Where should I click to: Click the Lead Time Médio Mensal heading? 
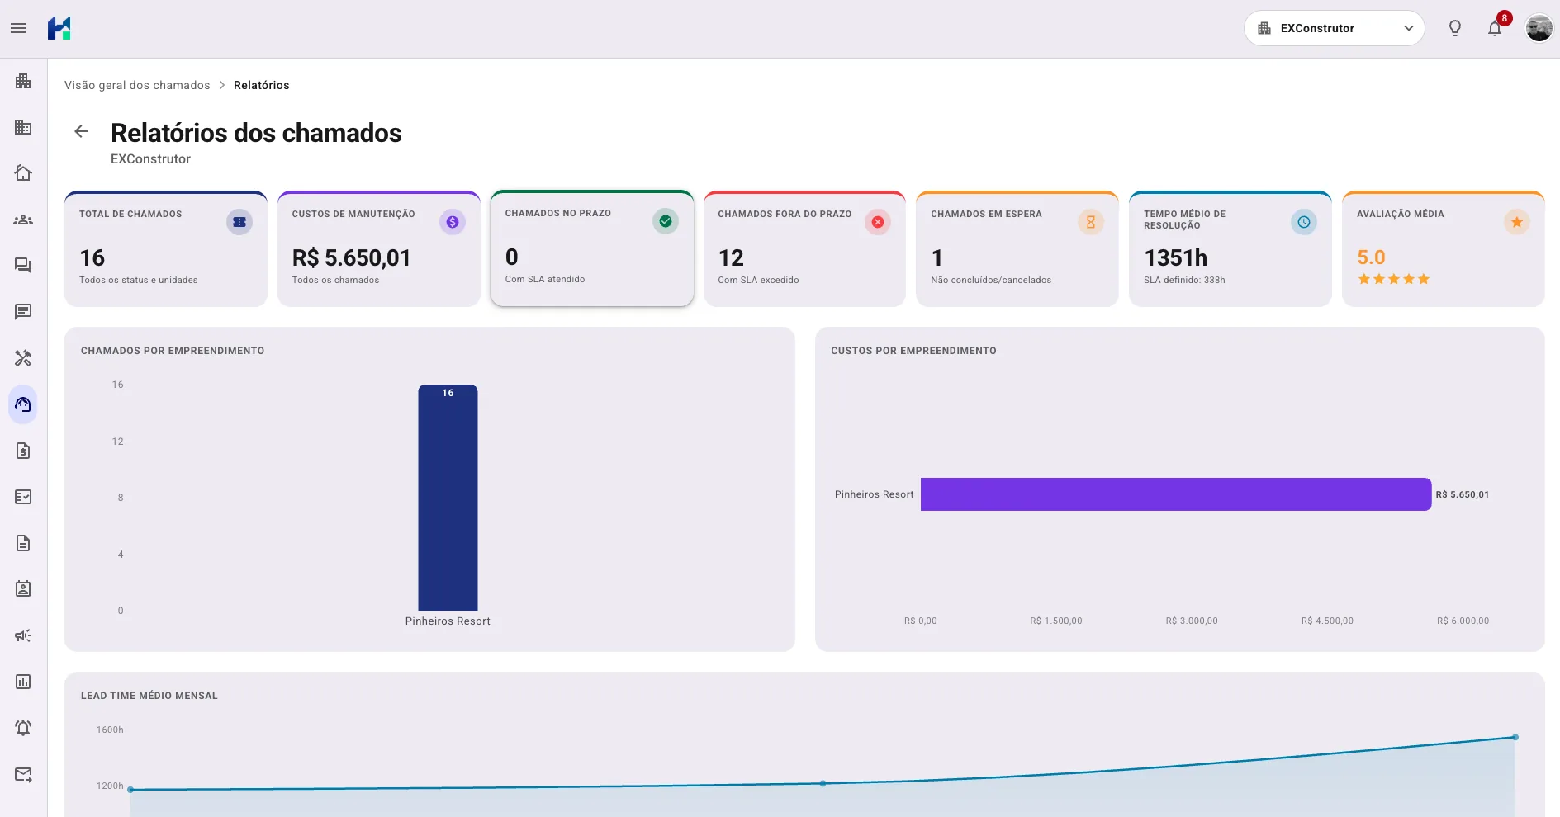pos(149,696)
